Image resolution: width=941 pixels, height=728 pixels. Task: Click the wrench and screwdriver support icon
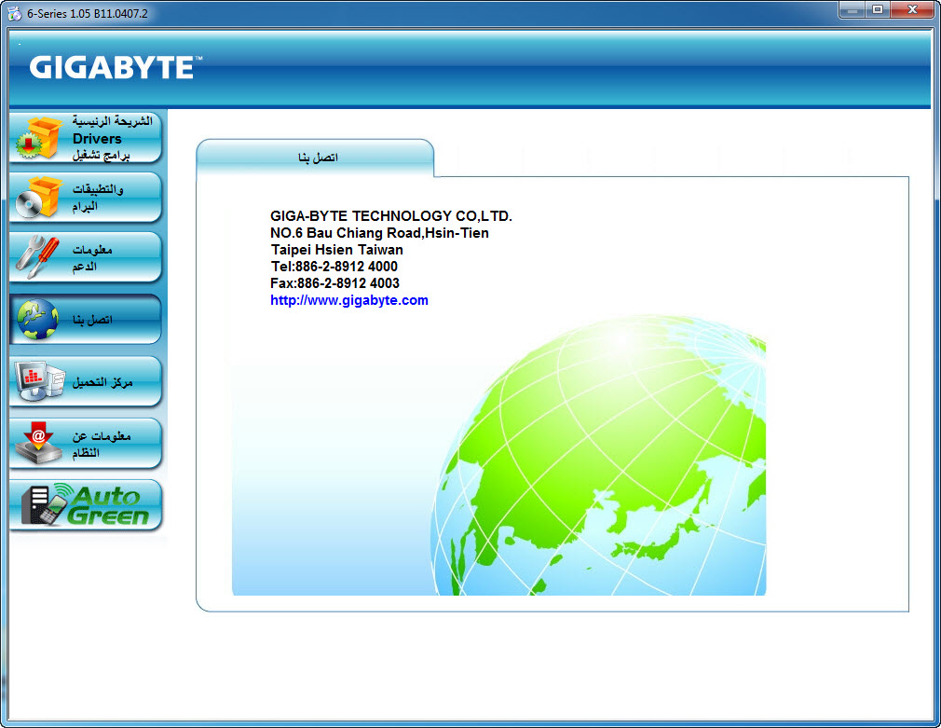(37, 257)
